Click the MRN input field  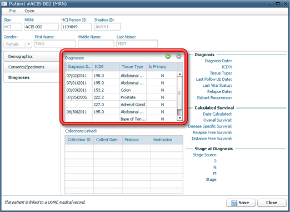(x=42, y=27)
